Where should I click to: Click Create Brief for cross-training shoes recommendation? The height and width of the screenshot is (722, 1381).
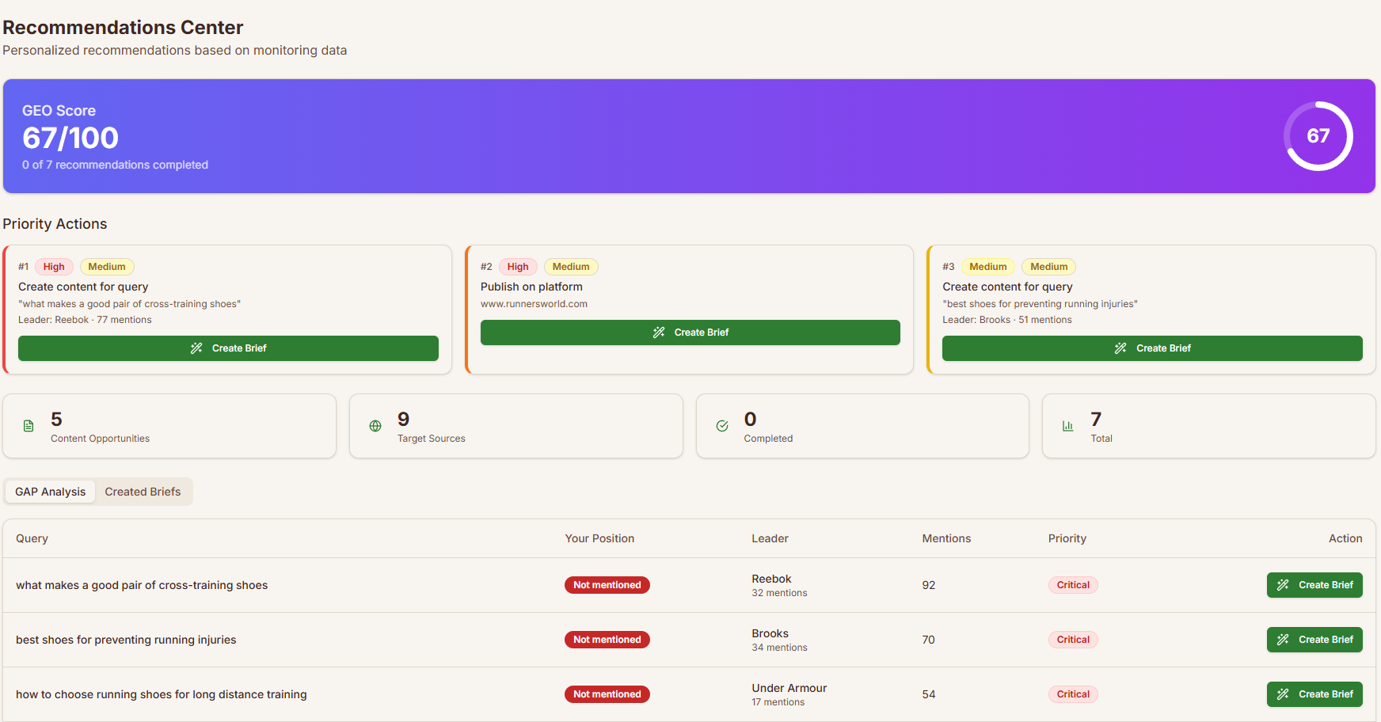click(228, 348)
